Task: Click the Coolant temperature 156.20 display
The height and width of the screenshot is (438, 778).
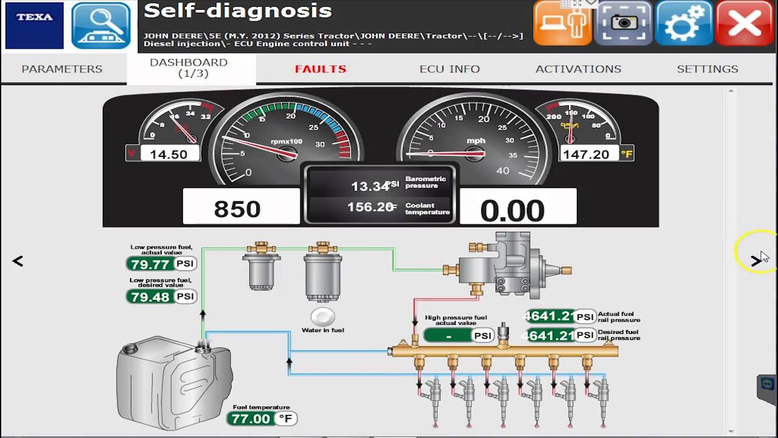Action: tap(380, 208)
